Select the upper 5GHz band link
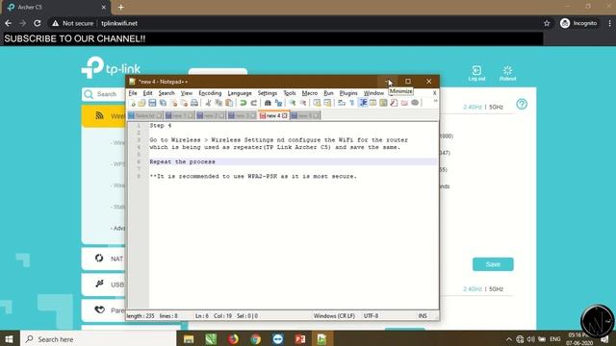Image resolution: width=616 pixels, height=346 pixels. pyautogui.click(x=497, y=107)
